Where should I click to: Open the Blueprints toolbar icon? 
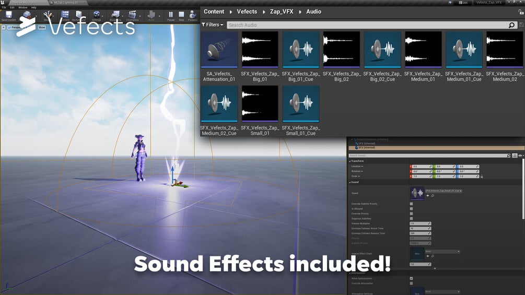(x=115, y=16)
